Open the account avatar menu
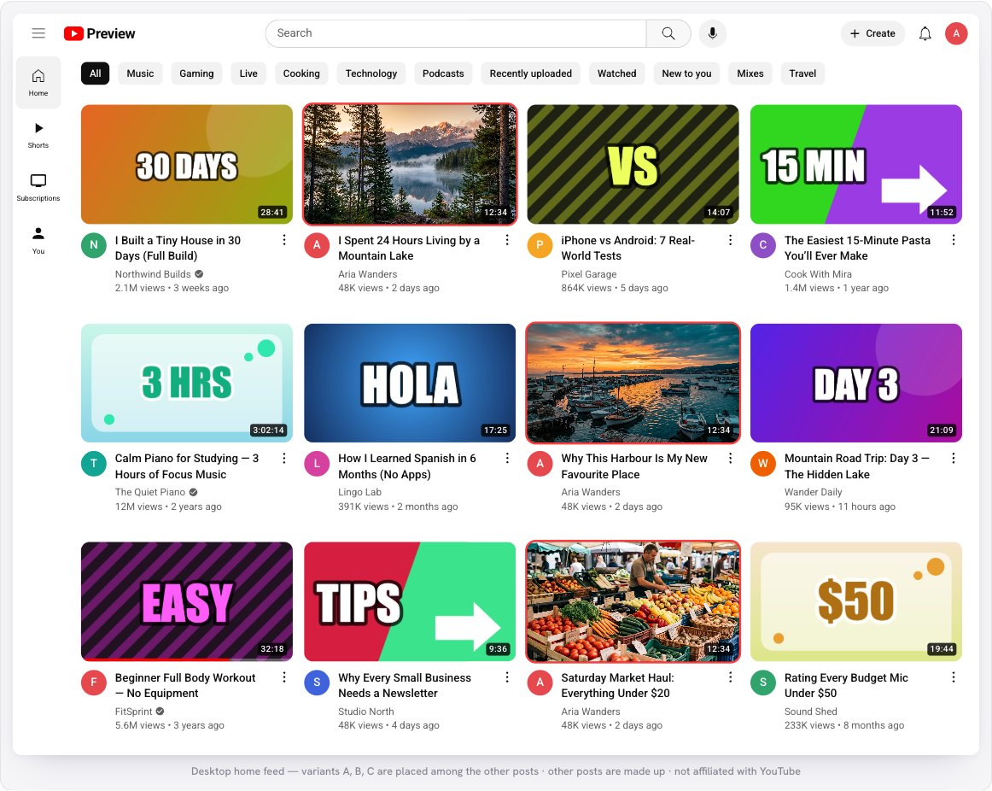This screenshot has width=992, height=791. point(956,33)
